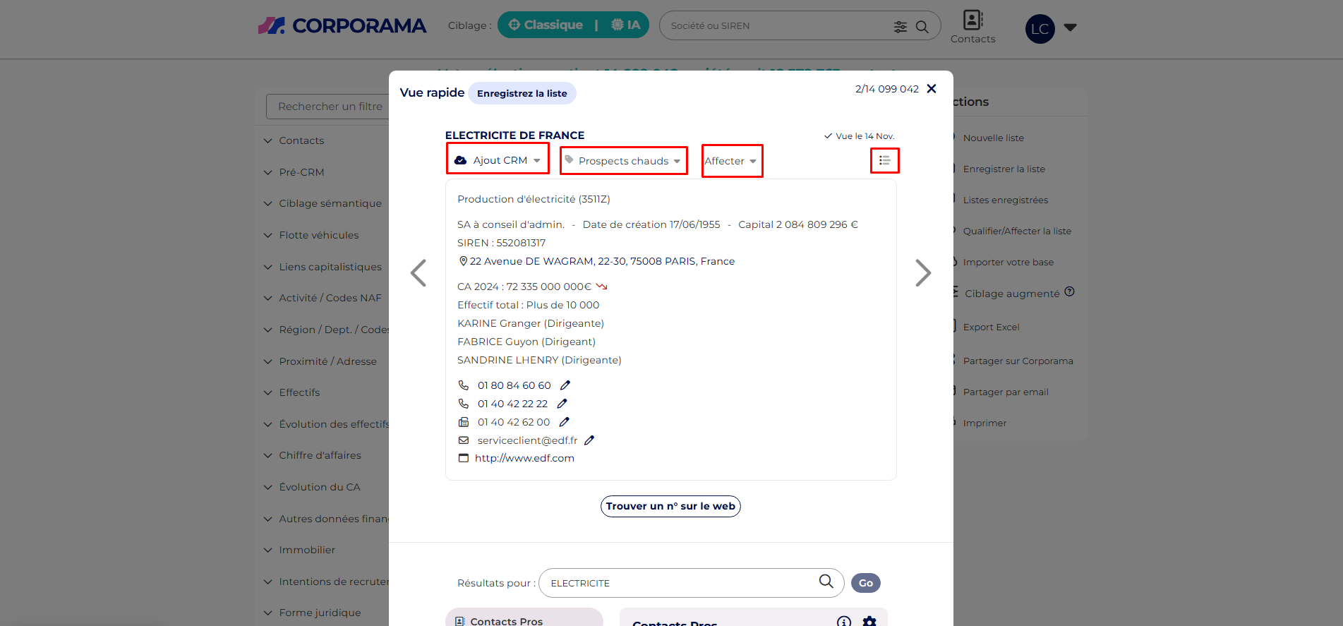Image resolution: width=1343 pixels, height=626 pixels.
Task: Click the Enregistrez la liste button
Action: (x=522, y=93)
